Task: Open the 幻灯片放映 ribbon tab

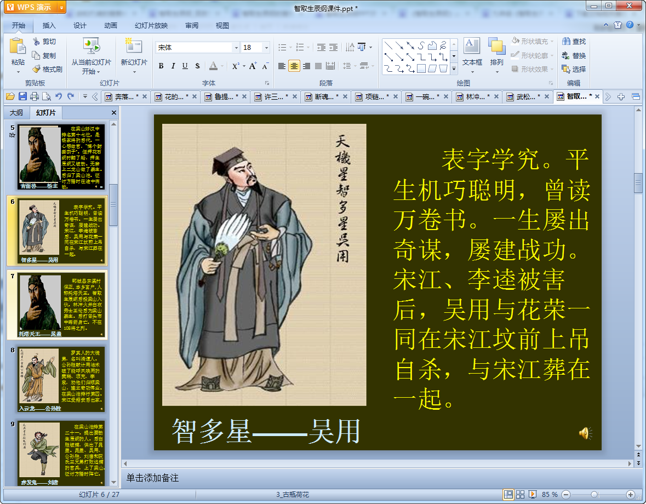Action: [151, 26]
